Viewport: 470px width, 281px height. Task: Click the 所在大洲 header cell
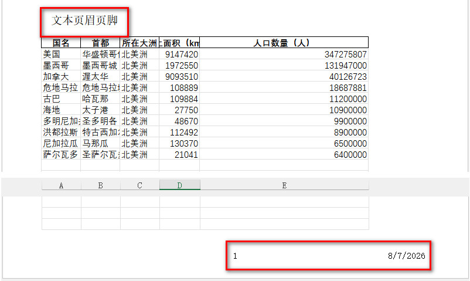click(139, 43)
